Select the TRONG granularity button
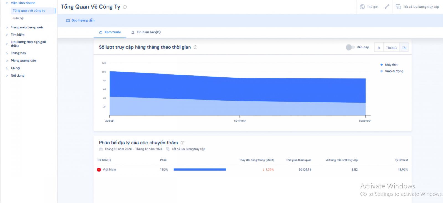Screen dimensions: 443x203 pyautogui.click(x=391, y=48)
